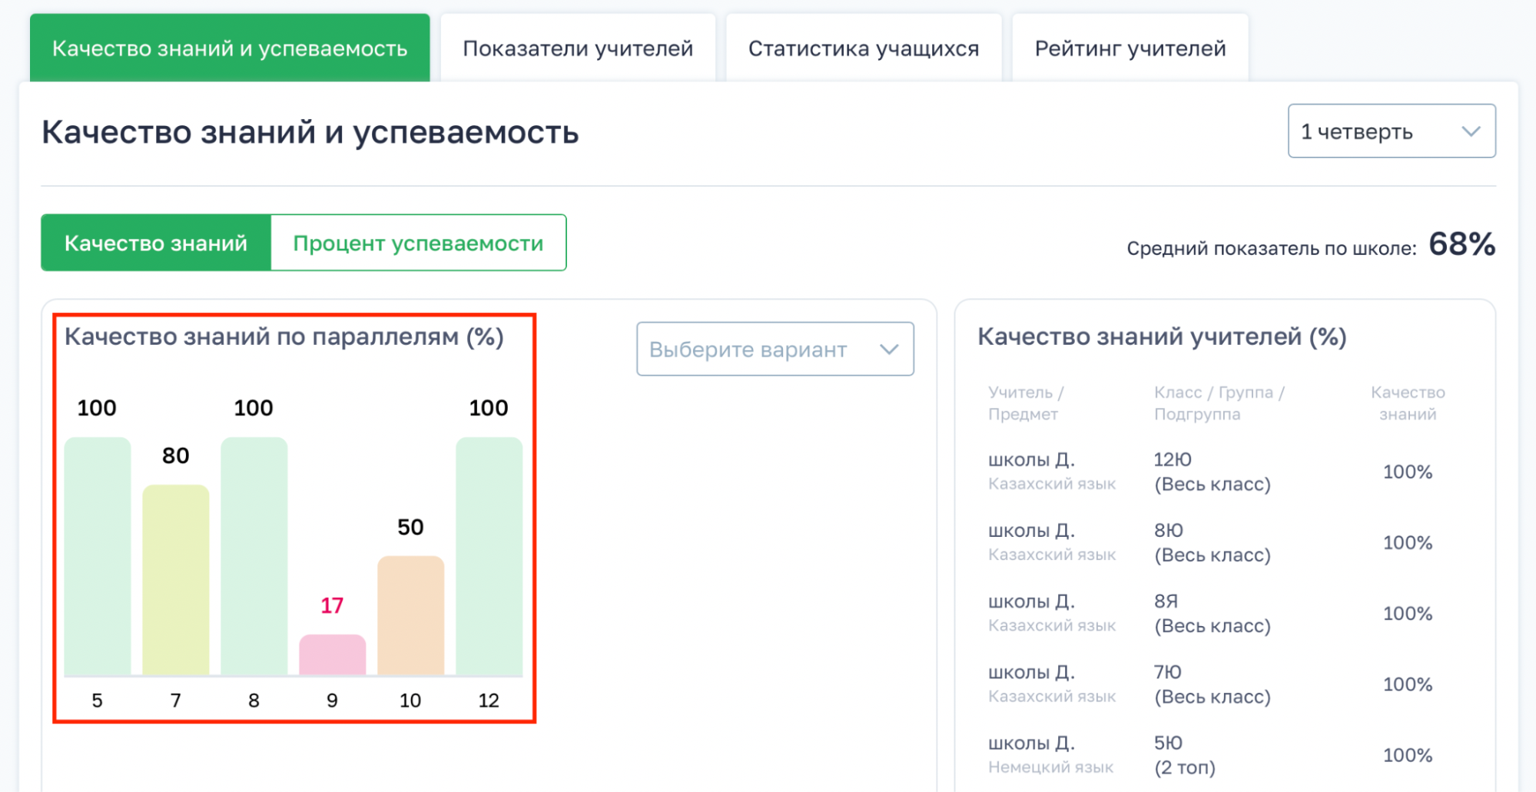
Task: Select Качество знаний и успеваемость tab
Action: click(x=230, y=48)
